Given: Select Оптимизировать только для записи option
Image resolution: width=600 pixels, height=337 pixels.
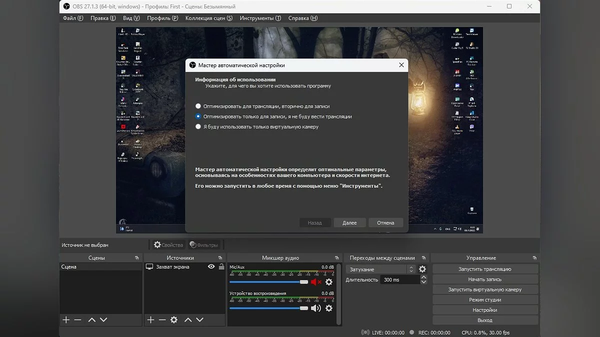Looking at the screenshot, I should 198,116.
